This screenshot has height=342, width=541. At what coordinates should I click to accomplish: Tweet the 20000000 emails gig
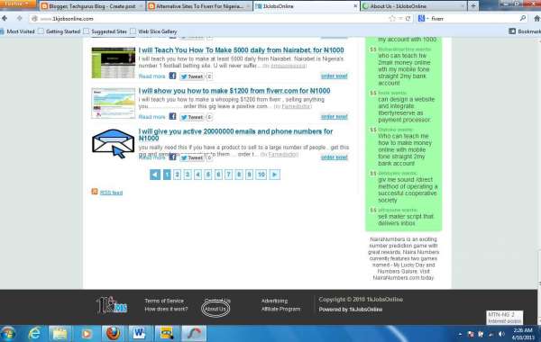tap(192, 157)
